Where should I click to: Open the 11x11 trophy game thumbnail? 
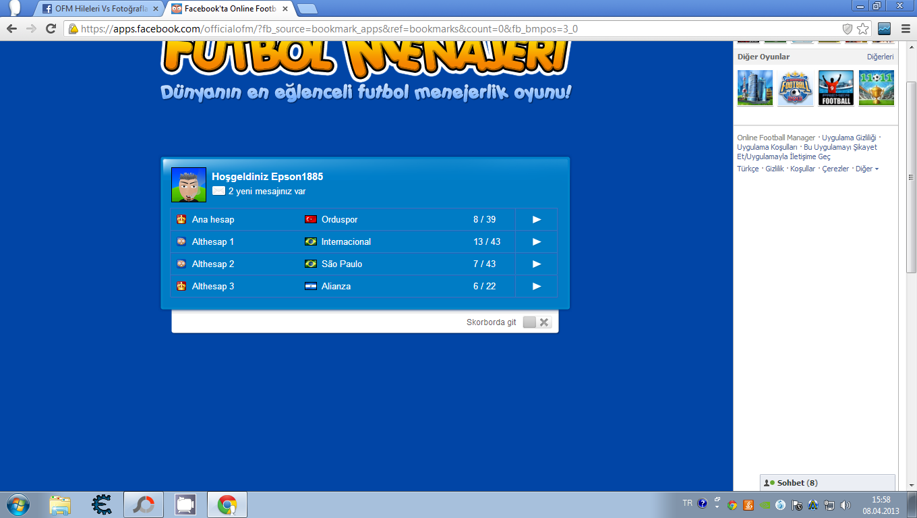(877, 88)
